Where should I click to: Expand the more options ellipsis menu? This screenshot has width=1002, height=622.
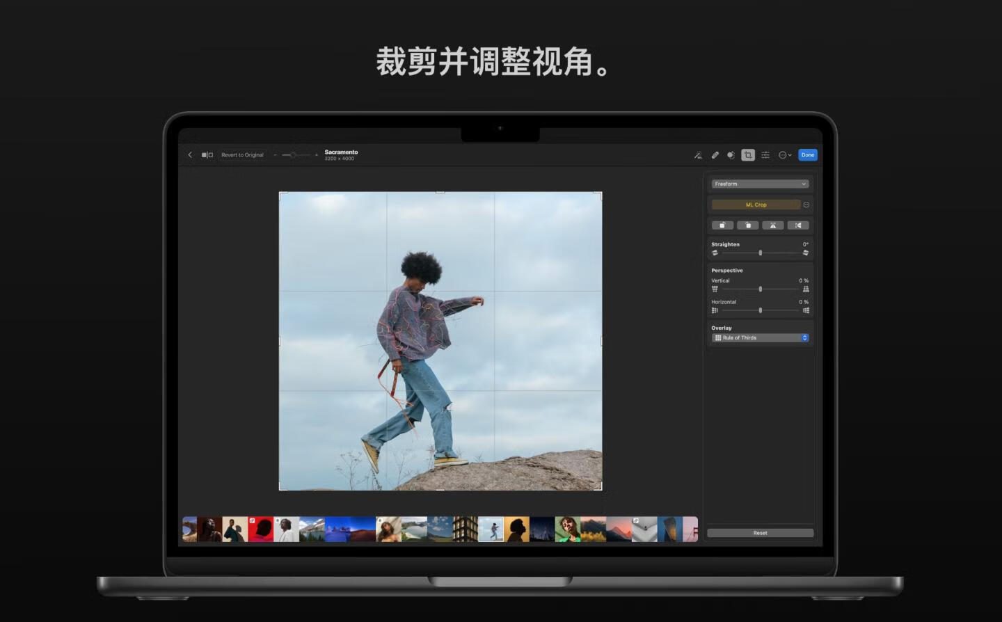point(784,155)
